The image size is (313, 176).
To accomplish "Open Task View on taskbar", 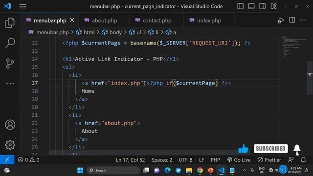I will [x=146, y=170].
